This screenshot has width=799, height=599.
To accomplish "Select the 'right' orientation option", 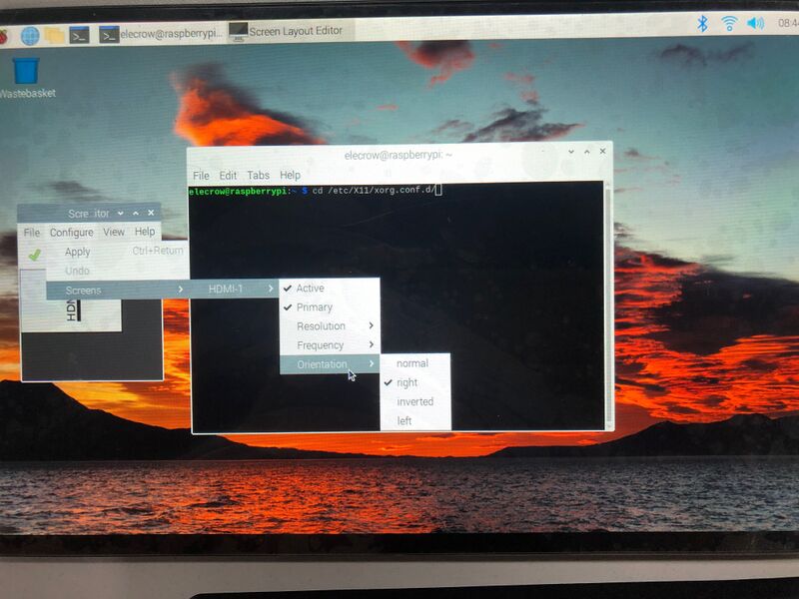I will (406, 382).
